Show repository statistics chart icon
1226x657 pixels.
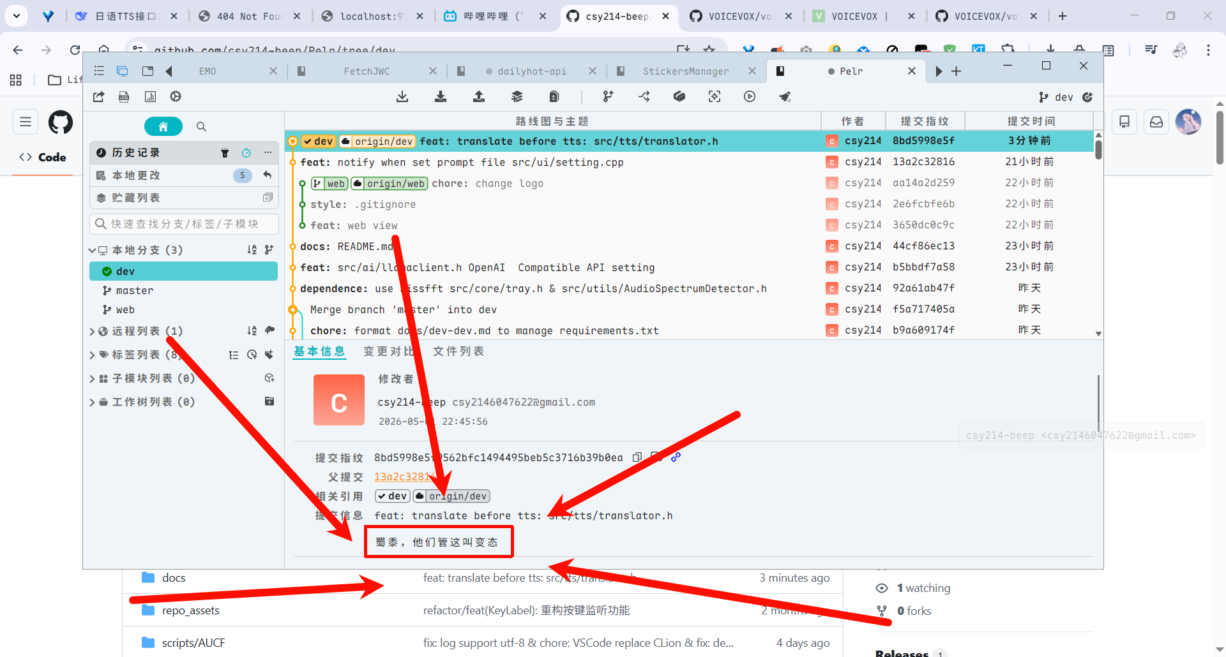coord(150,96)
